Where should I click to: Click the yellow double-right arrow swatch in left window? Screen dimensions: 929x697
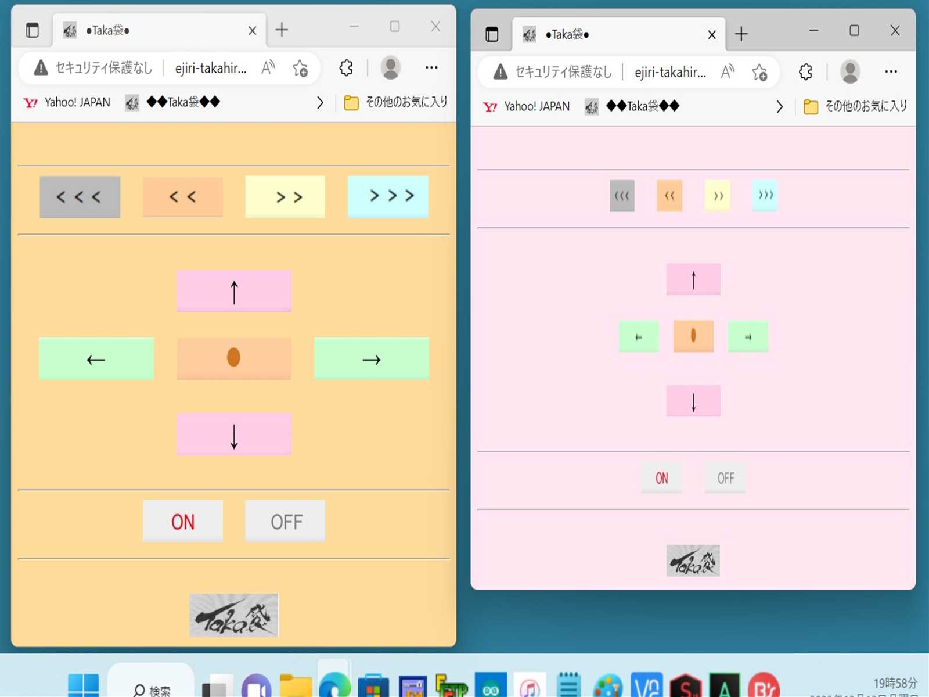(x=285, y=197)
